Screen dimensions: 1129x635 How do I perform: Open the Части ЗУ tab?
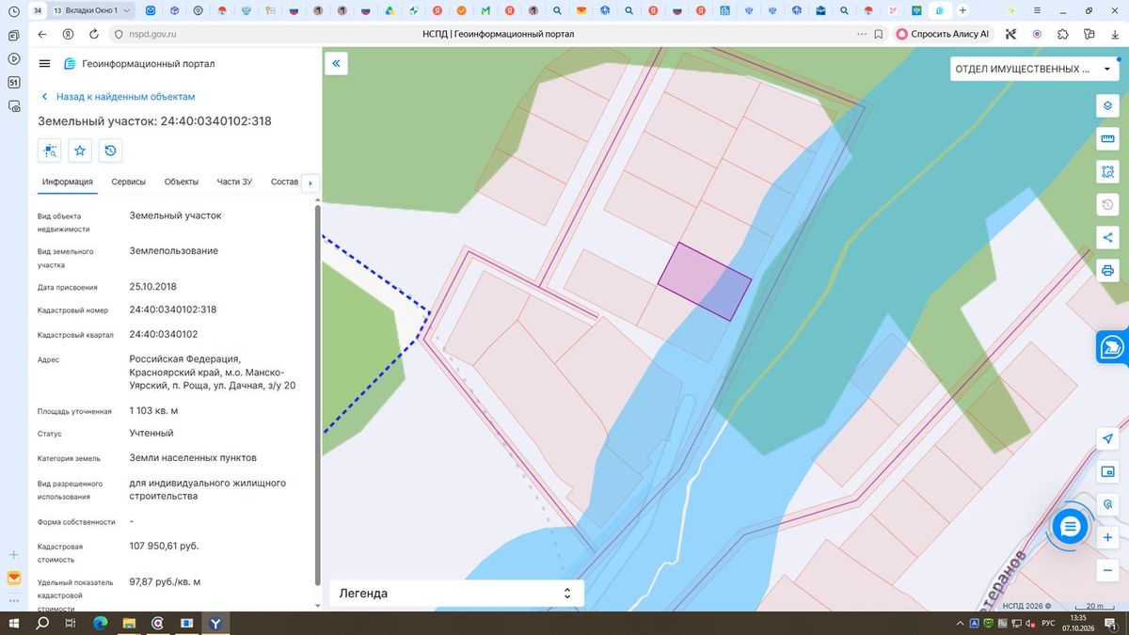tap(234, 182)
